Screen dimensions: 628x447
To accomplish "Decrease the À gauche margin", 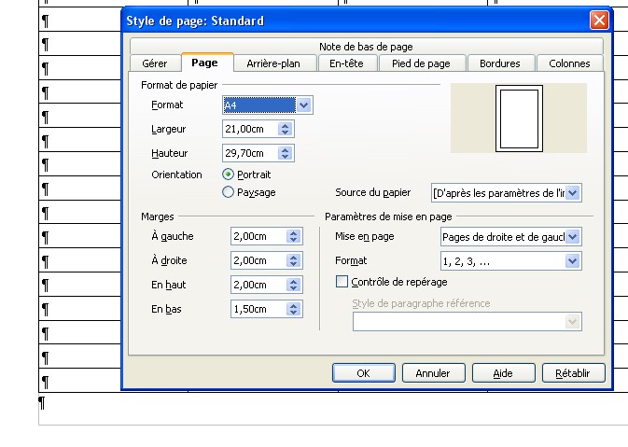I will point(294,240).
